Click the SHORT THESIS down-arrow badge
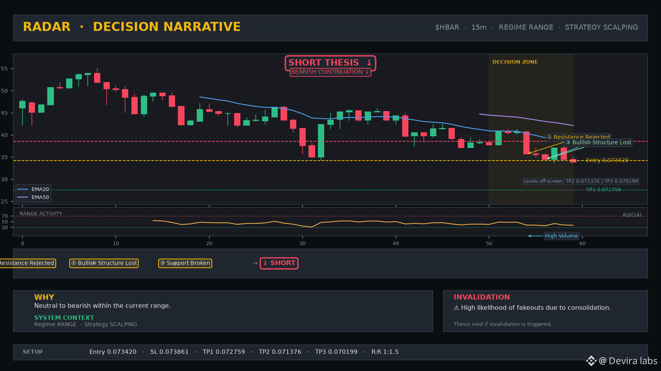 click(x=330, y=63)
